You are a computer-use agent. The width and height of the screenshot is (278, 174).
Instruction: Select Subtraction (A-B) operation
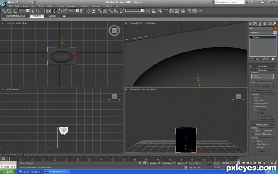click(260, 103)
